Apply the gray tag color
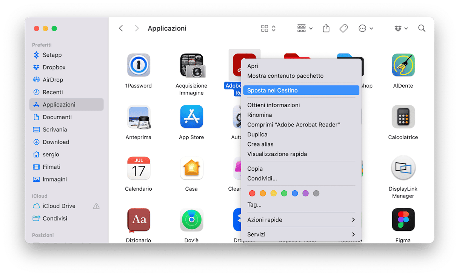459x276 pixels. [316, 193]
